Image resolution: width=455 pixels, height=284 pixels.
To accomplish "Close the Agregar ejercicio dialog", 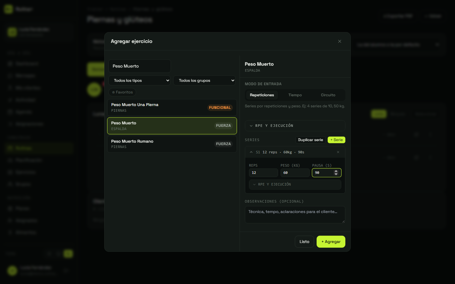I will (340, 41).
